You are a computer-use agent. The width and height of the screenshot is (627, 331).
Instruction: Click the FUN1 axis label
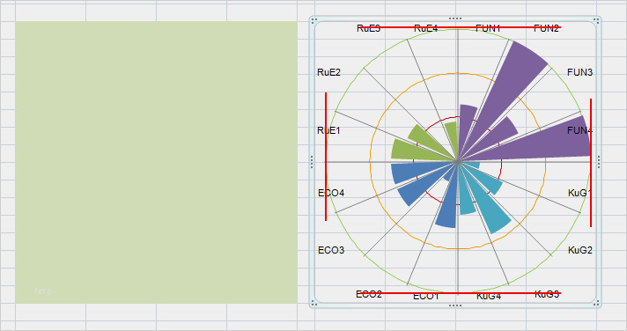pos(488,28)
